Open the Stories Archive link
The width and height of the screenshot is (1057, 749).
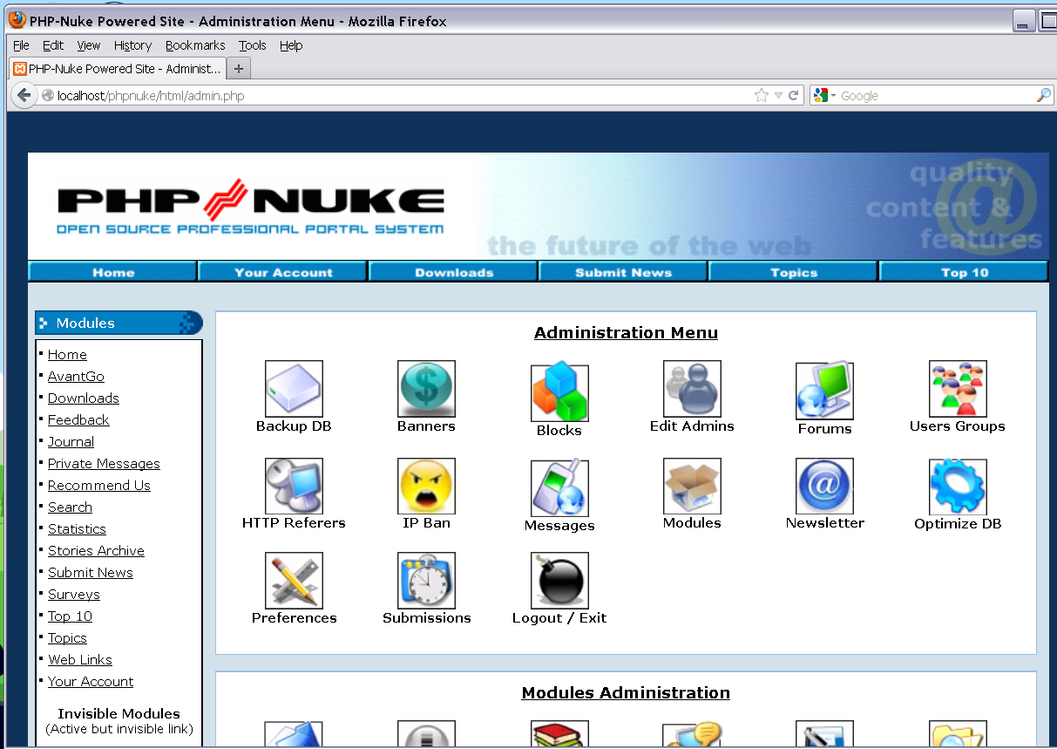click(x=96, y=550)
